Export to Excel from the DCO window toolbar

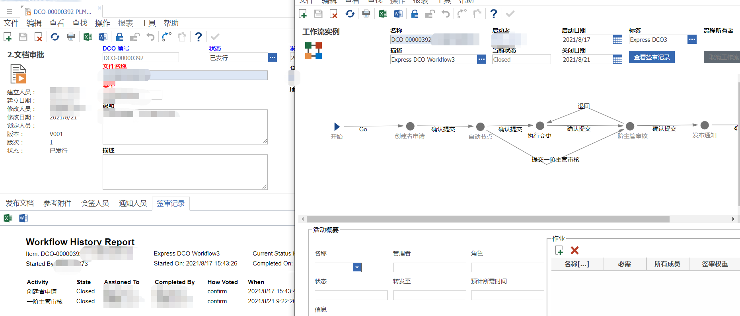click(x=88, y=37)
